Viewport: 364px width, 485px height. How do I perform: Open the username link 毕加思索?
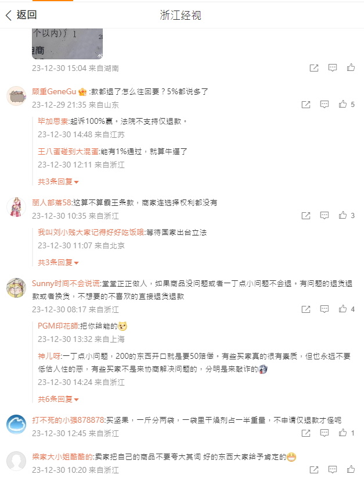pos(52,121)
